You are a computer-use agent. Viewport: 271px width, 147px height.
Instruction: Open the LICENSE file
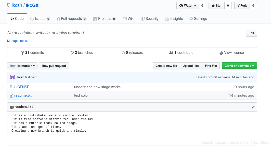coord(22,87)
